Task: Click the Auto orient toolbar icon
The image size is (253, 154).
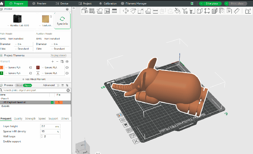Action: [100, 11]
